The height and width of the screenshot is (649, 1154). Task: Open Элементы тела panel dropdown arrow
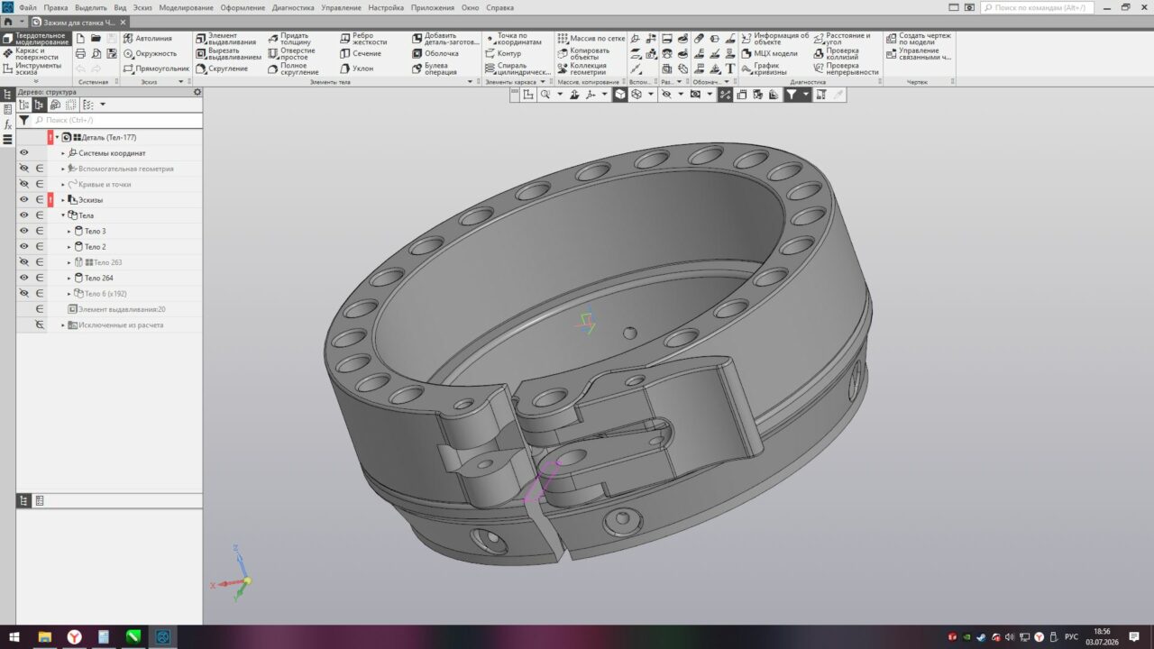[x=469, y=82]
